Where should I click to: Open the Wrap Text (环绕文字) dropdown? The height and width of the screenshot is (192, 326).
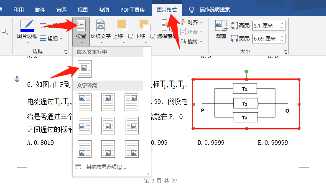[101, 30]
